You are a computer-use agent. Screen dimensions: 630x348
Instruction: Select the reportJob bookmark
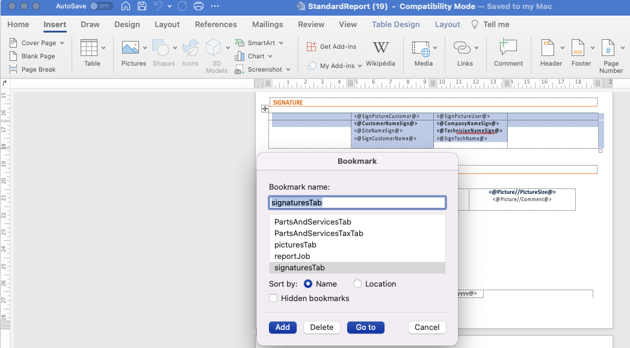(x=357, y=256)
